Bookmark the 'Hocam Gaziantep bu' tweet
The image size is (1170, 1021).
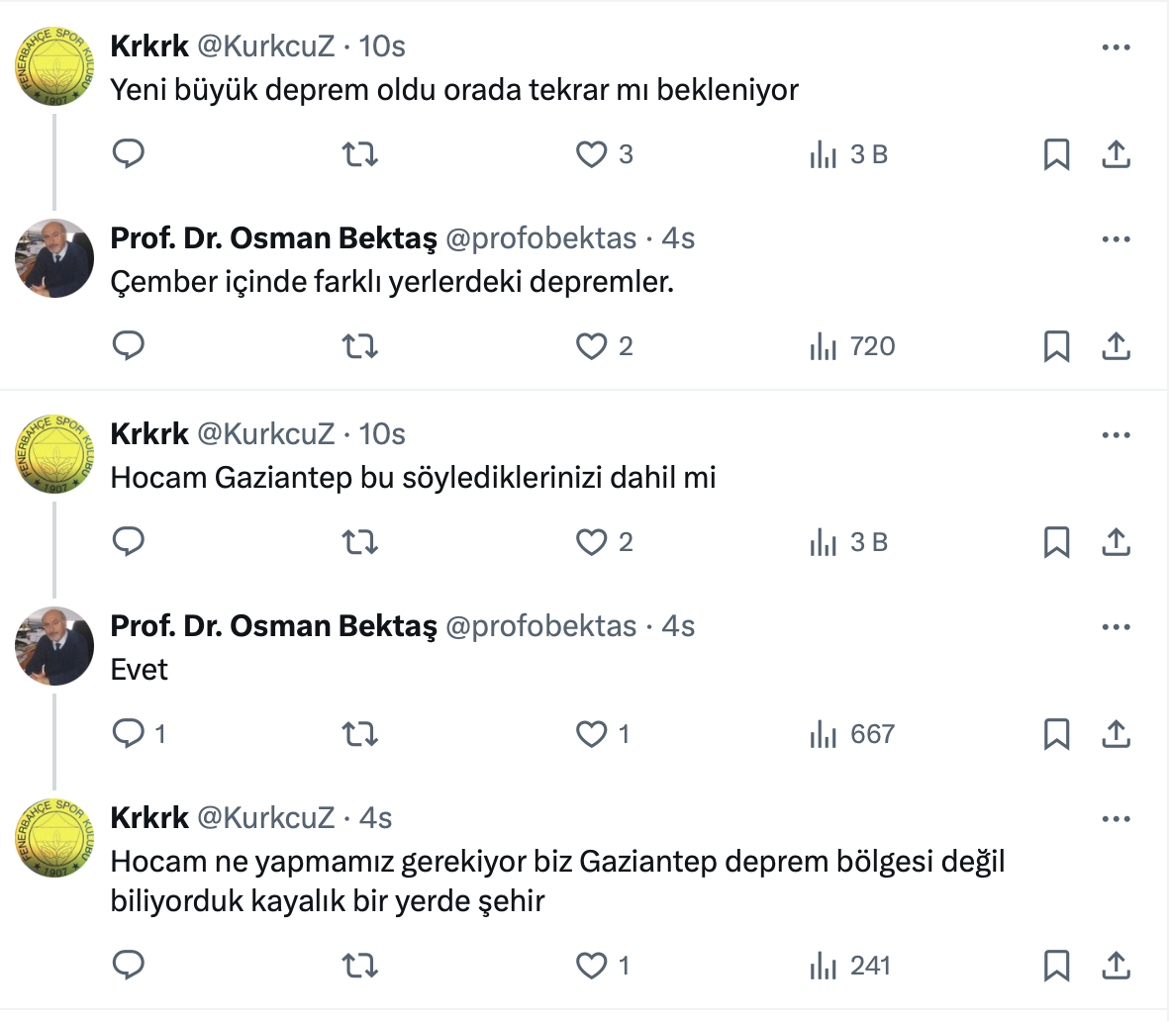click(x=1056, y=542)
